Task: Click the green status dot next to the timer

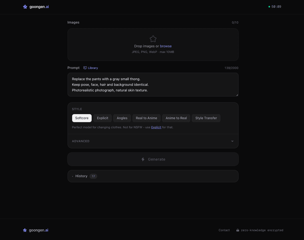Action: point(269,7)
